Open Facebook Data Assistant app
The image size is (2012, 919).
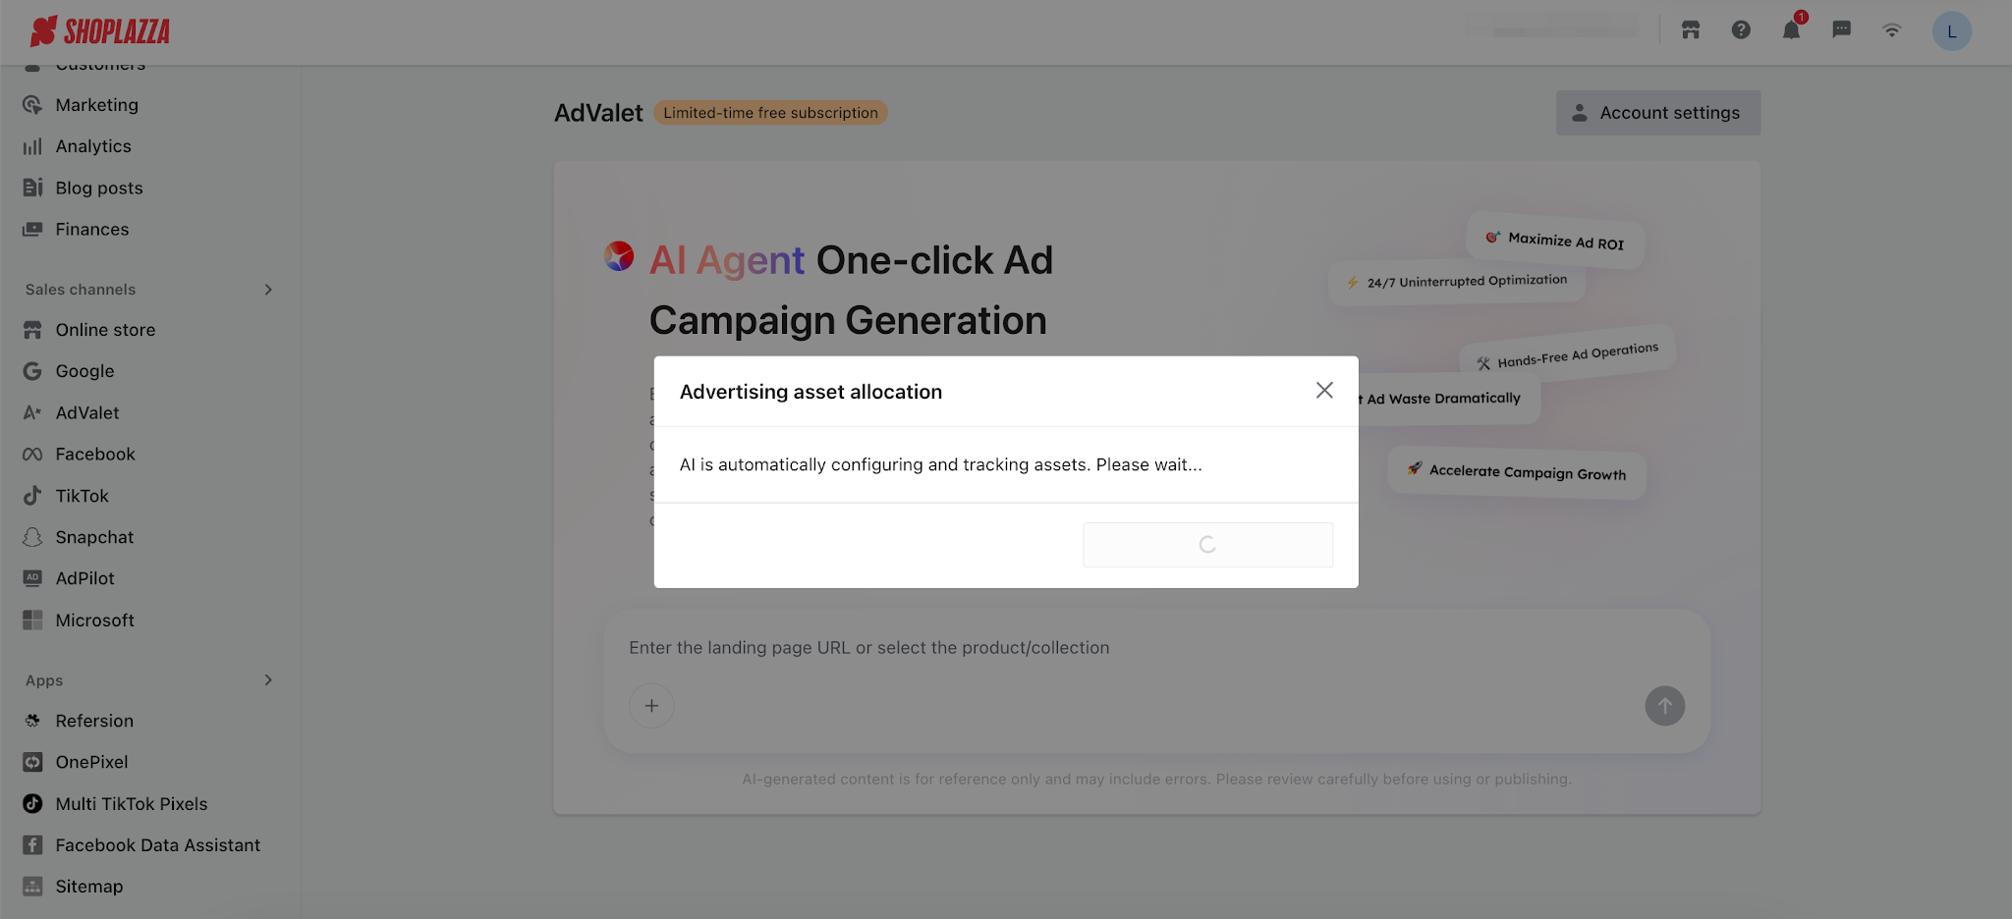click(157, 845)
